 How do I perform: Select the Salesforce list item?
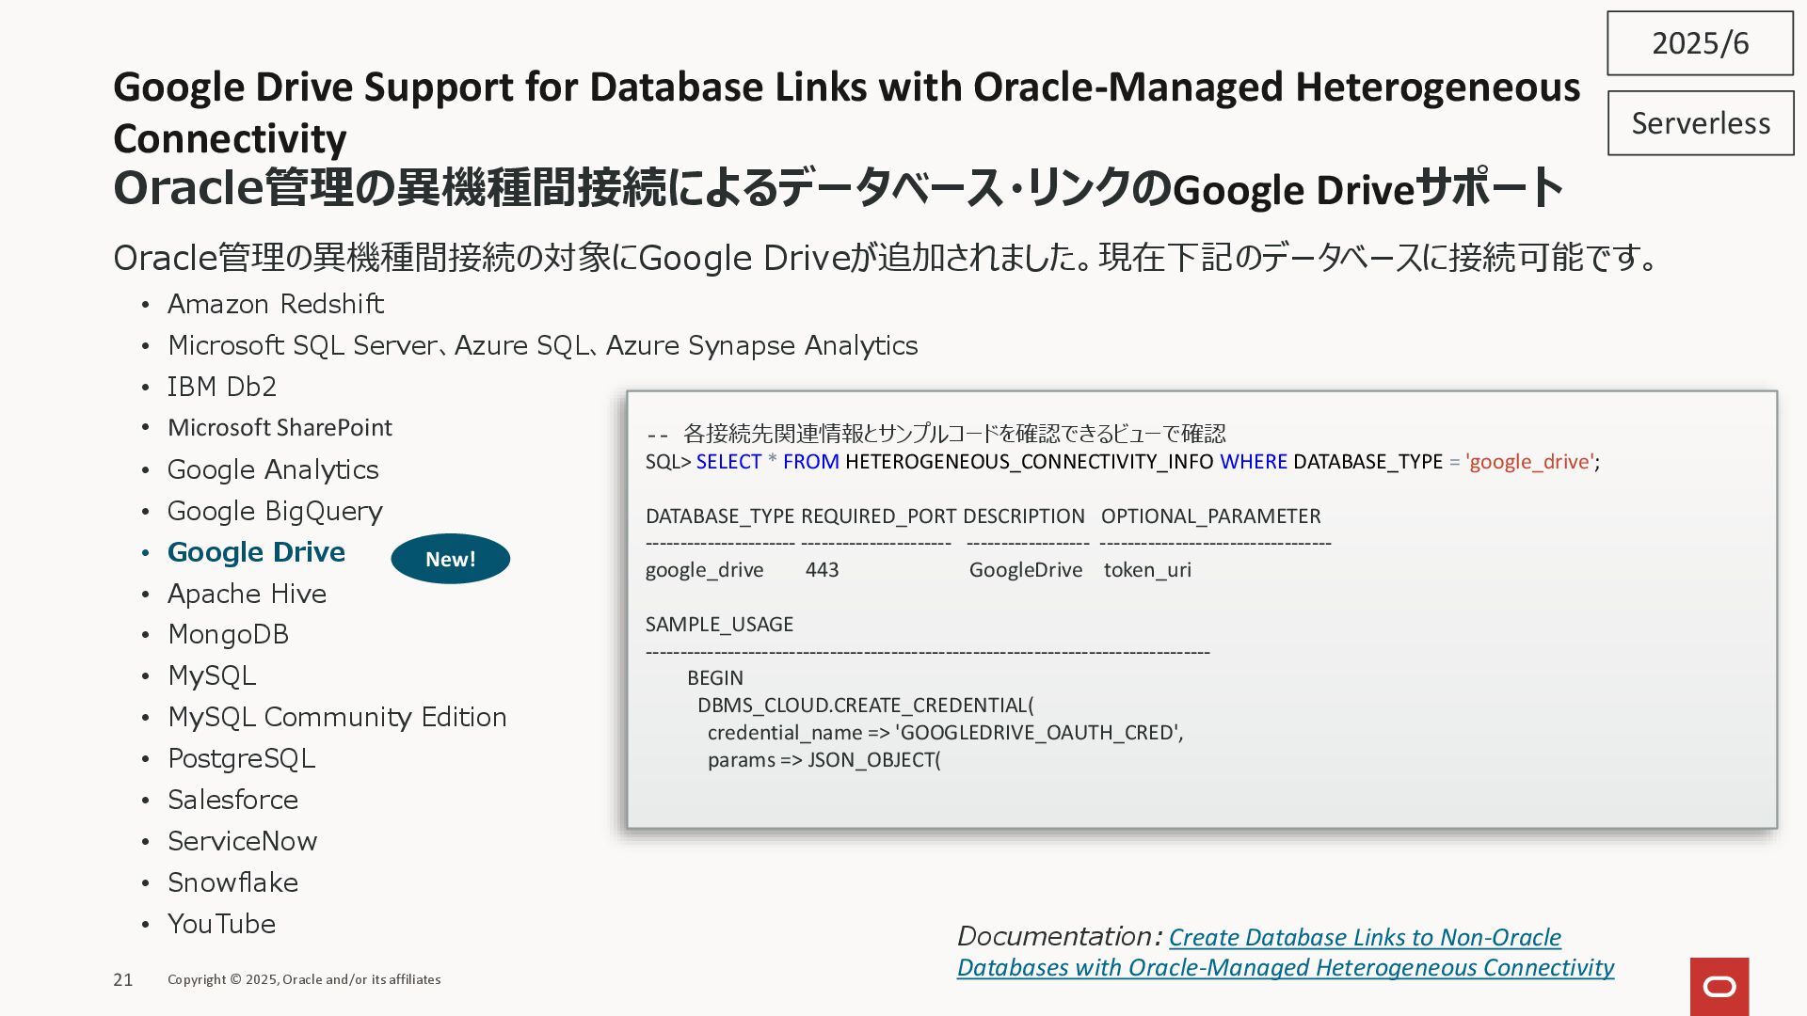[232, 800]
